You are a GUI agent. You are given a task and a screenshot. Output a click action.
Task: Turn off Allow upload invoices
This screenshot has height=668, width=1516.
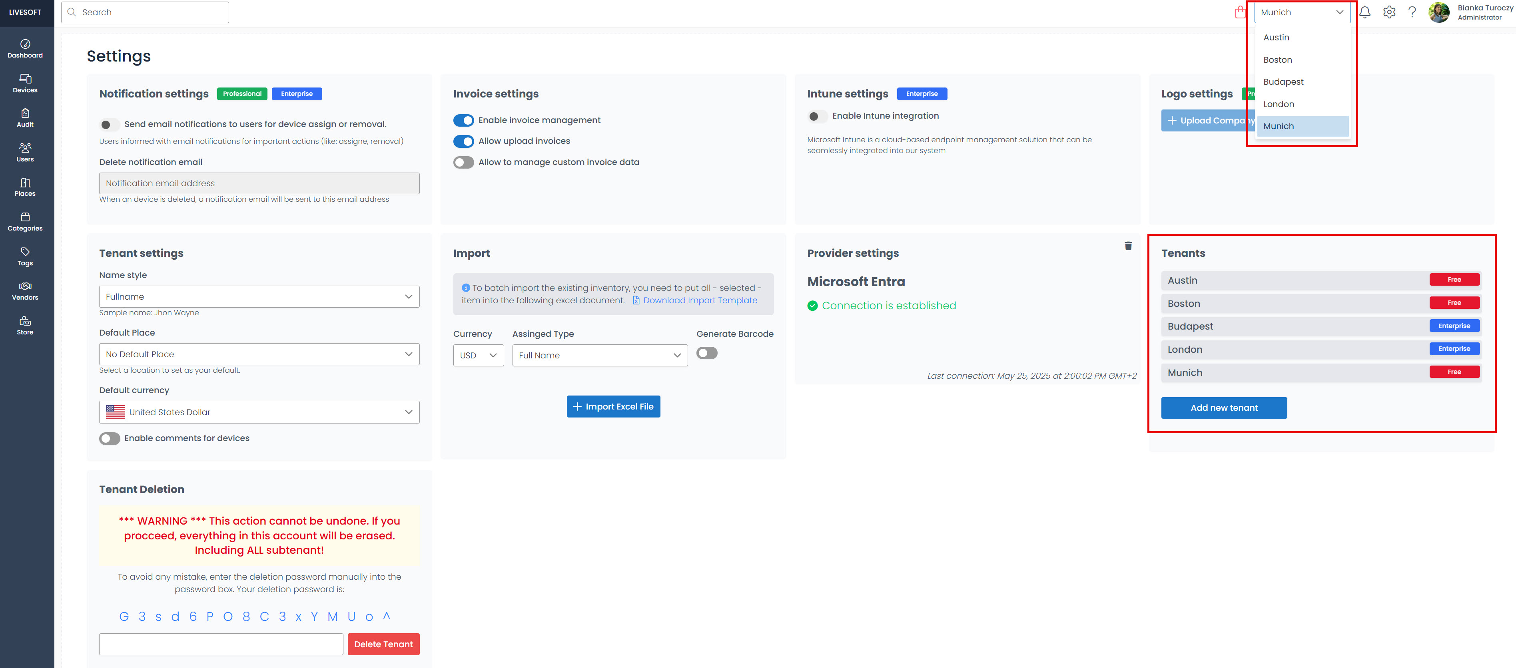(x=463, y=141)
